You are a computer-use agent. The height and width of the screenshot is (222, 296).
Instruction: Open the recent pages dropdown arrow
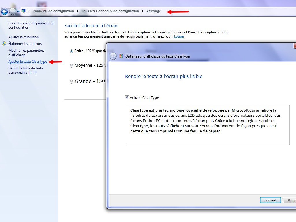tap(18, 12)
